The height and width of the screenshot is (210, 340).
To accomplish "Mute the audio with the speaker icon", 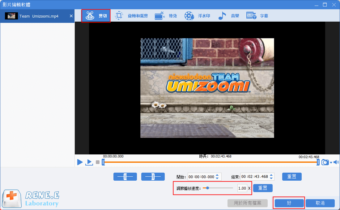I will coord(336,162).
